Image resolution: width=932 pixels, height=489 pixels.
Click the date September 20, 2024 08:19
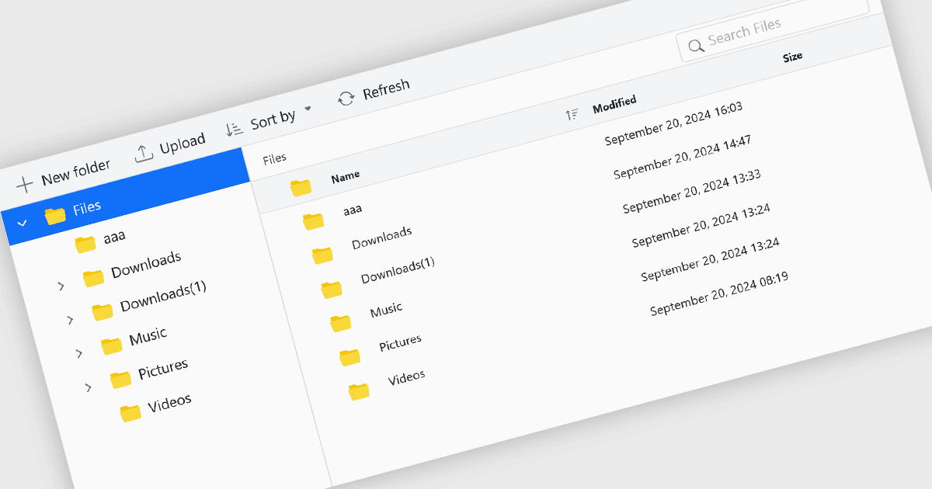coord(719,293)
